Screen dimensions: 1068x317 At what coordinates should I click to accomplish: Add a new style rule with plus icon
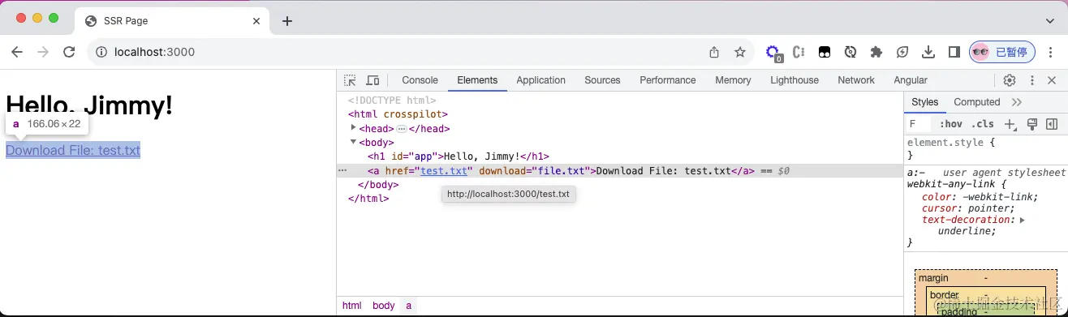pyautogui.click(x=1010, y=124)
